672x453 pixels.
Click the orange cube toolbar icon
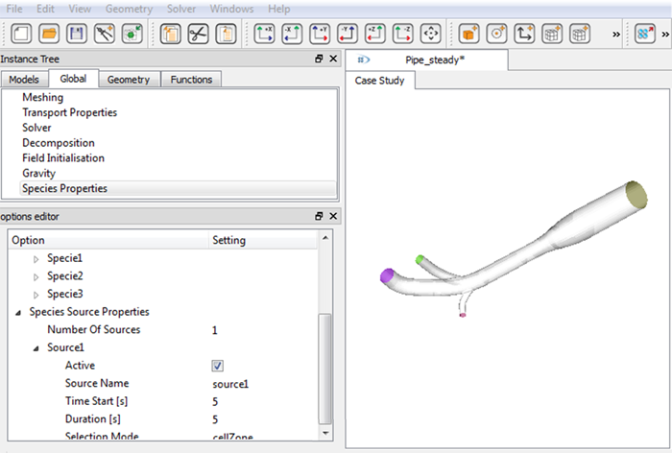pyautogui.click(x=468, y=35)
